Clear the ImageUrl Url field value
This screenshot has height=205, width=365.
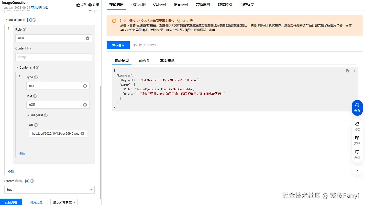tap(82, 133)
